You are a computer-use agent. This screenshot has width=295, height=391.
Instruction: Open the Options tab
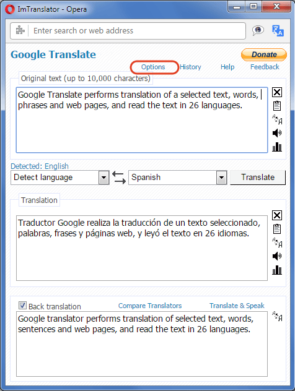pos(153,67)
